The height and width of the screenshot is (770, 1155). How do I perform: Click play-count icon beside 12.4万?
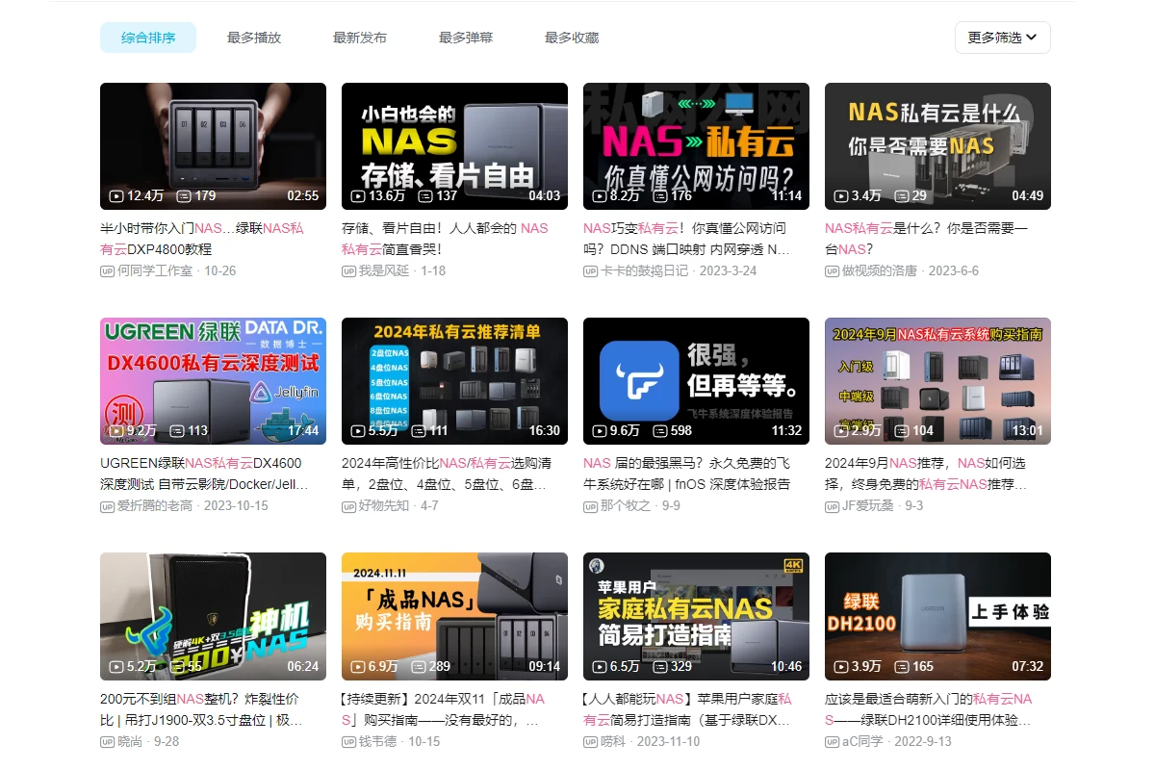click(x=116, y=195)
